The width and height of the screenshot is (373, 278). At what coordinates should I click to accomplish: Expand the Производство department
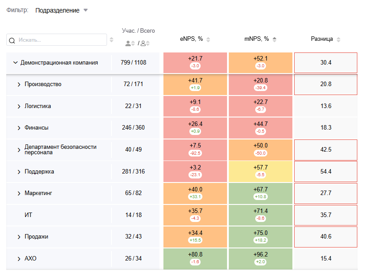19,84
